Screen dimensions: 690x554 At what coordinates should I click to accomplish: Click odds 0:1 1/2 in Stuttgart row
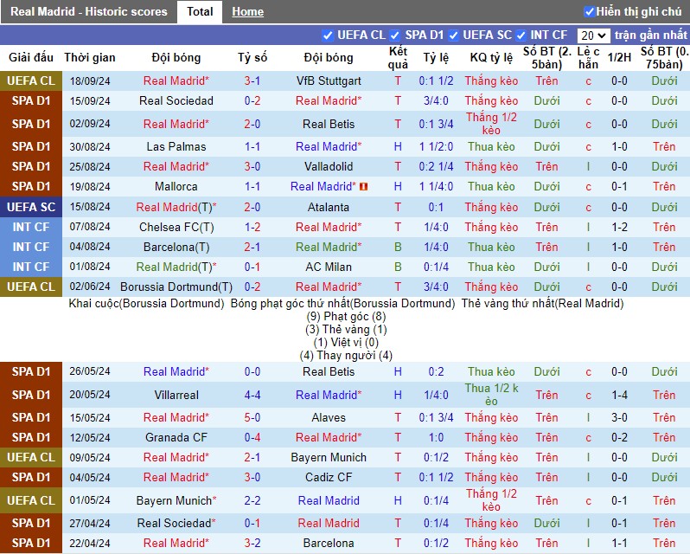(436, 81)
